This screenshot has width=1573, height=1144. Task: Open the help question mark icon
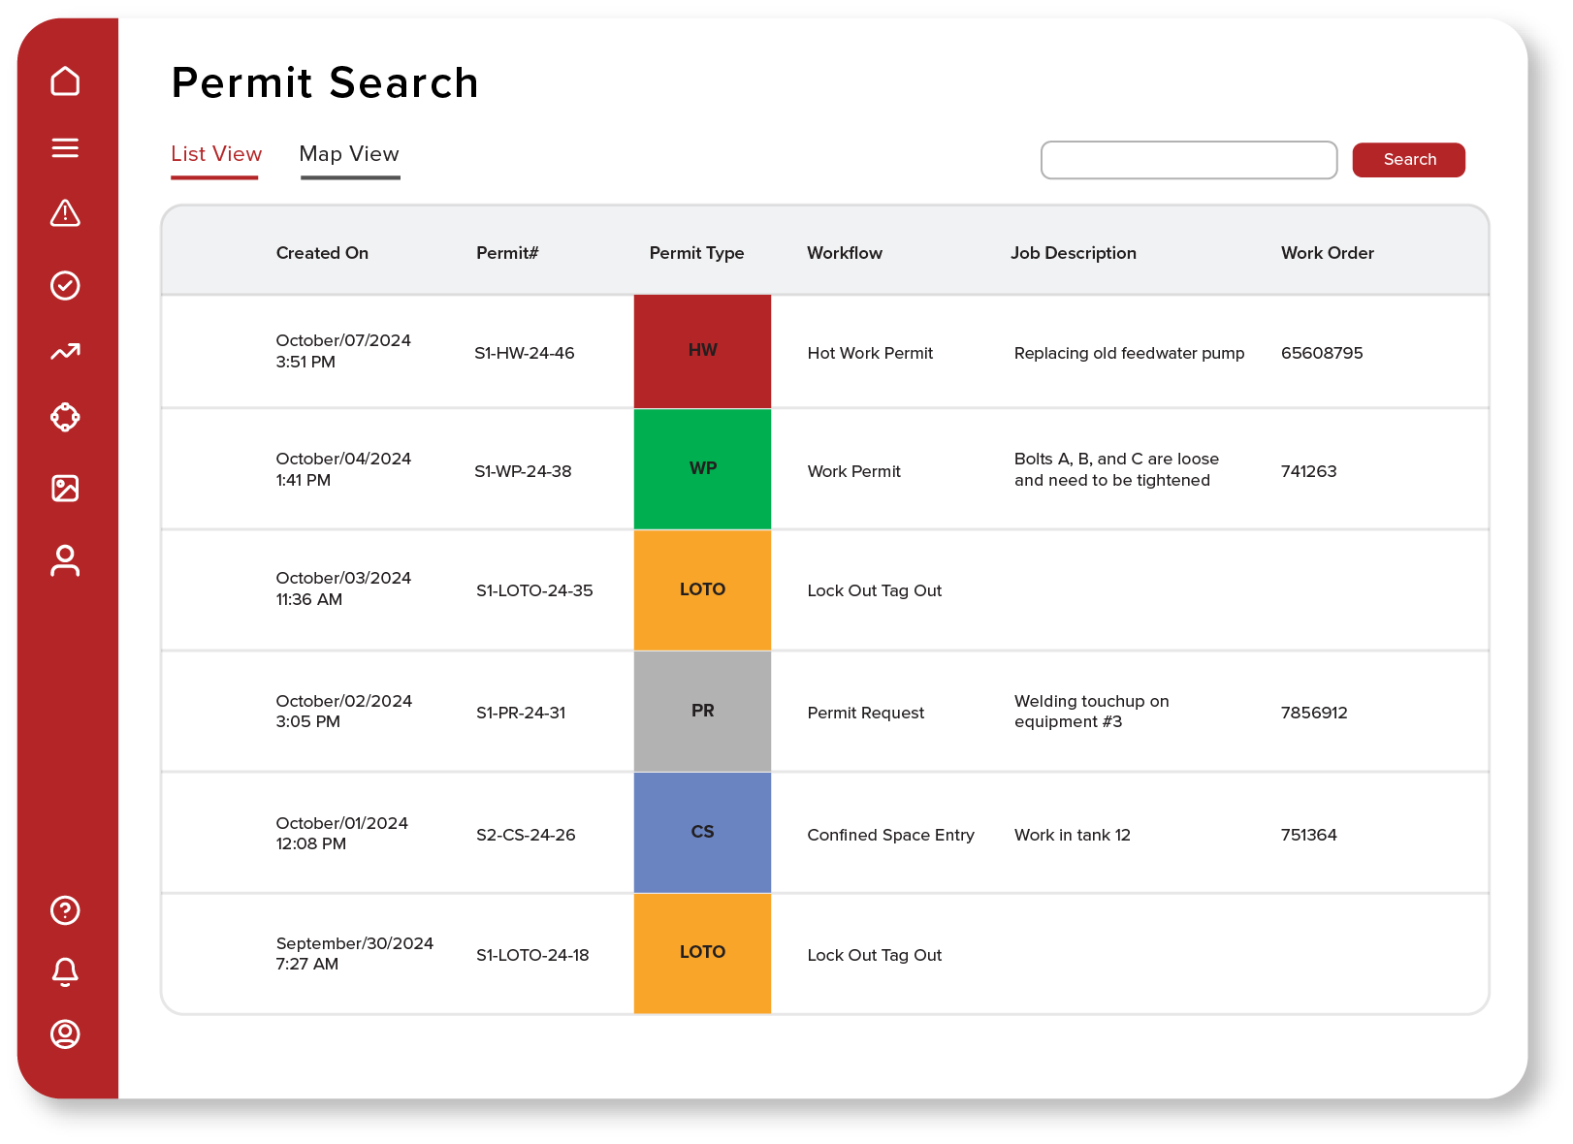(x=65, y=910)
